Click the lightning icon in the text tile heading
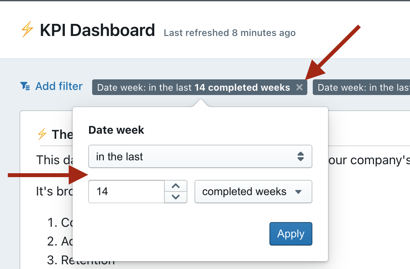 point(42,134)
